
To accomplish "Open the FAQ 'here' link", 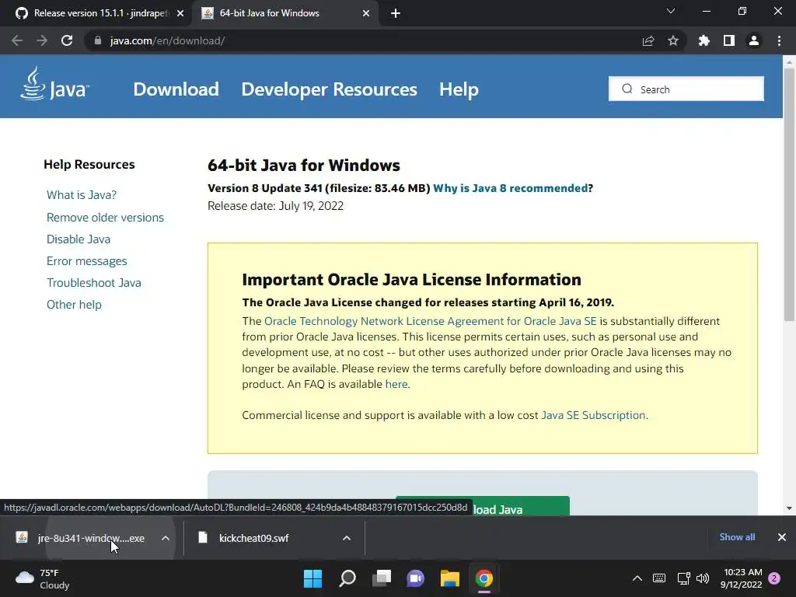I will click(396, 384).
